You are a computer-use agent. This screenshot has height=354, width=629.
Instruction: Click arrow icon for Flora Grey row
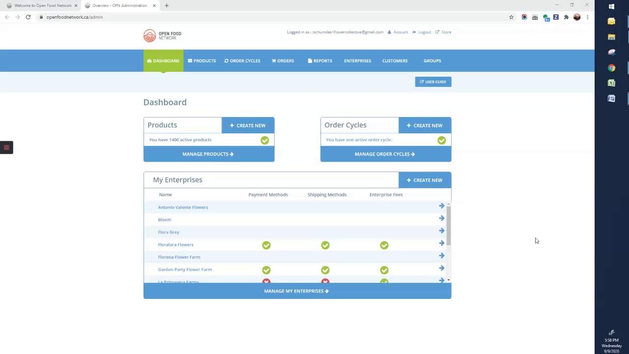(x=441, y=231)
